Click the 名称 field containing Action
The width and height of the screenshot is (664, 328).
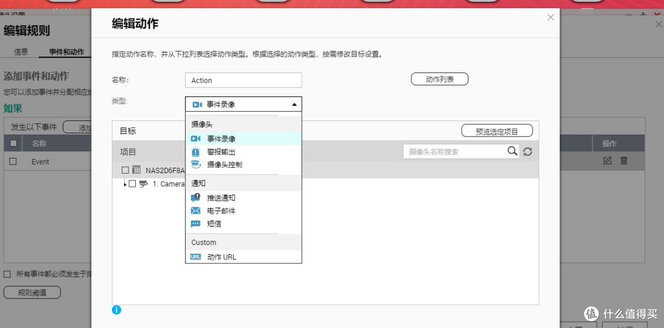tap(243, 80)
